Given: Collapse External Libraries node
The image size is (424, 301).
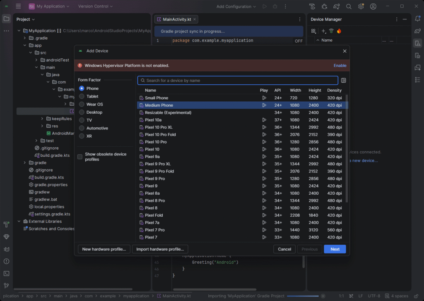Looking at the screenshot, I should pos(19,221).
